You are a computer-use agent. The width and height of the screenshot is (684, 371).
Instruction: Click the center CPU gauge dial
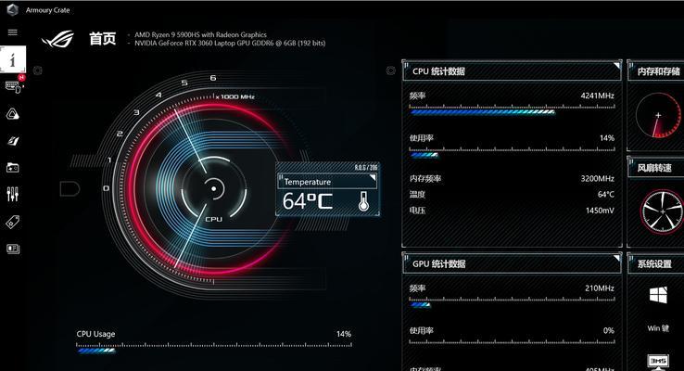pos(214,189)
